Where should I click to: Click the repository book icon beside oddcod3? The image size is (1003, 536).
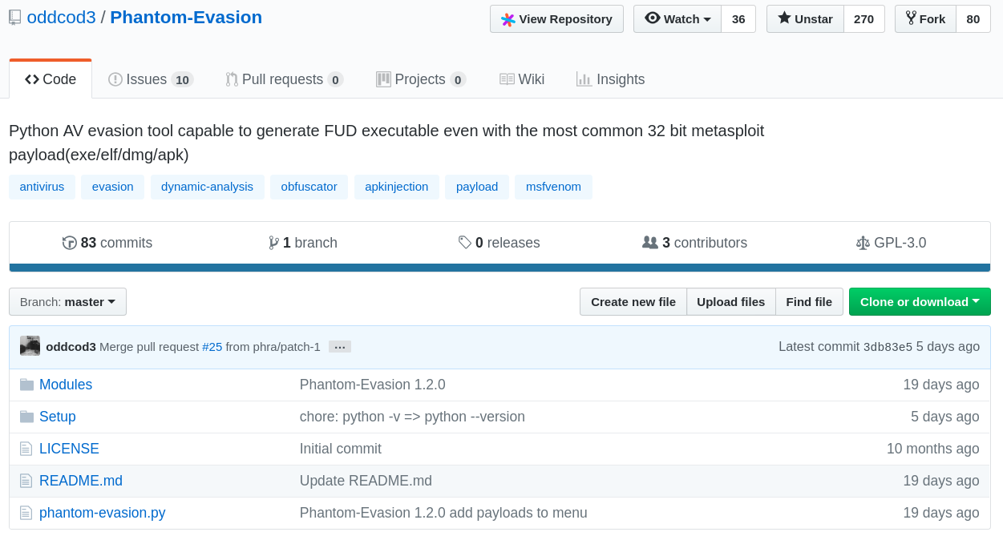click(x=15, y=18)
